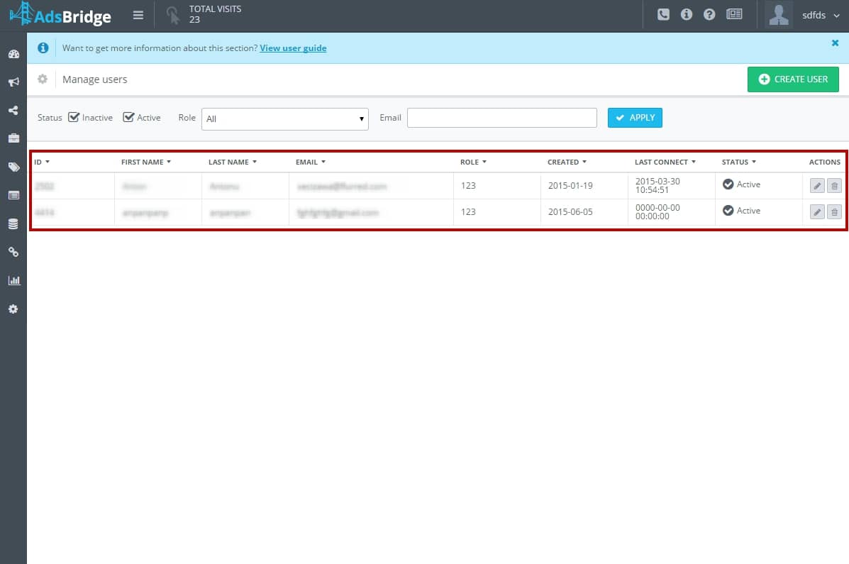
Task: Sort table by Email column
Action: (310, 162)
